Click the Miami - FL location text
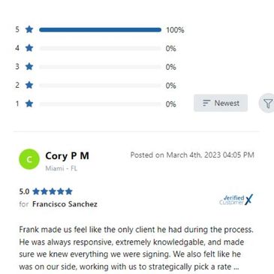This screenshot has width=274, height=274. (x=61, y=168)
